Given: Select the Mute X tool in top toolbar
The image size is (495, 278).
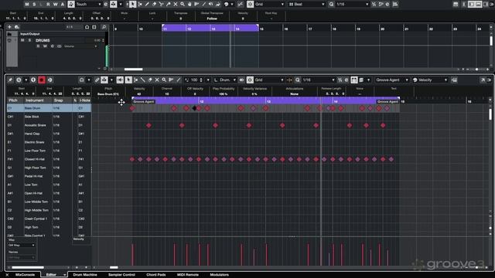Looking at the screenshot, I should 176,4.
